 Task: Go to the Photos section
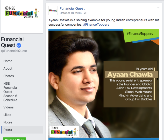pos(9,76)
